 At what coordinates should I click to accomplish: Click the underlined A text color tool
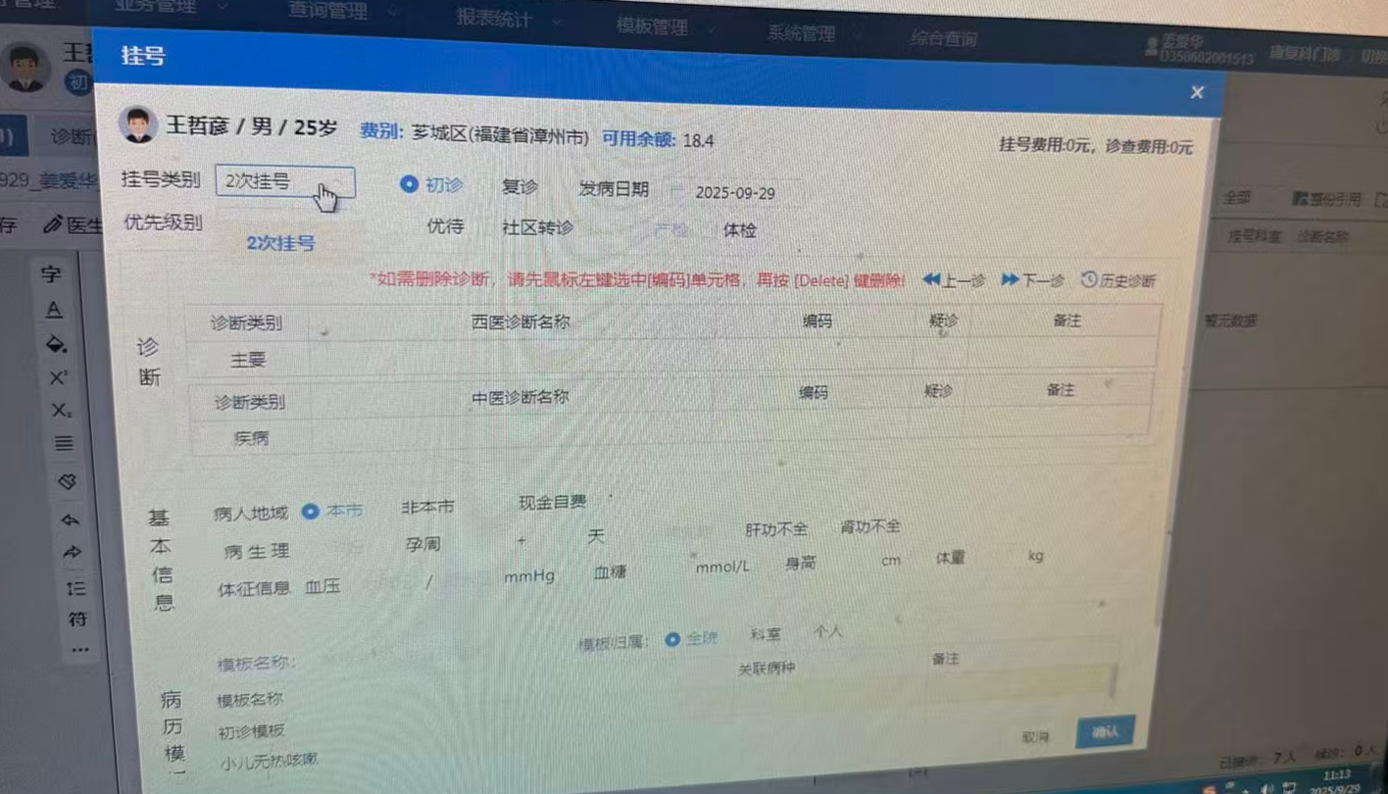(54, 311)
